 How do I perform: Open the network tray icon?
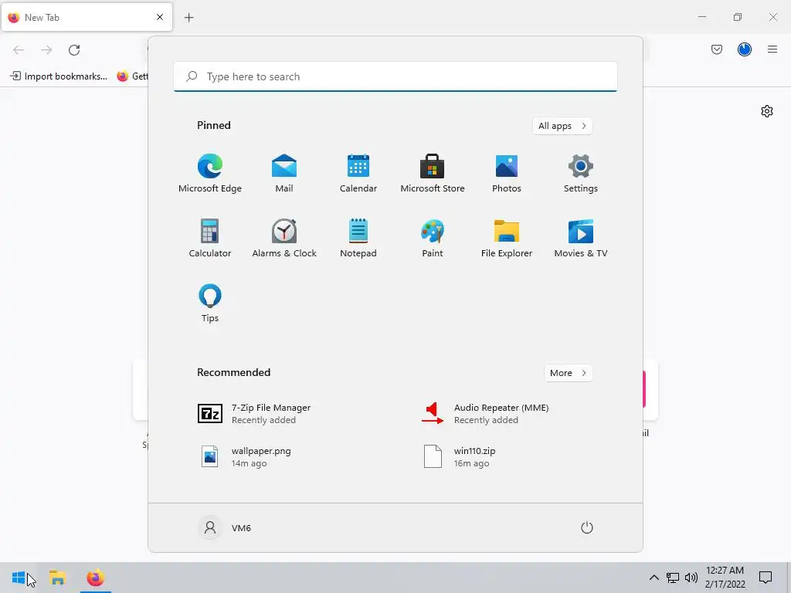[673, 578]
